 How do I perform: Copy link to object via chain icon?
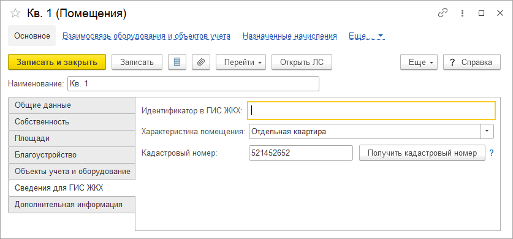(443, 13)
